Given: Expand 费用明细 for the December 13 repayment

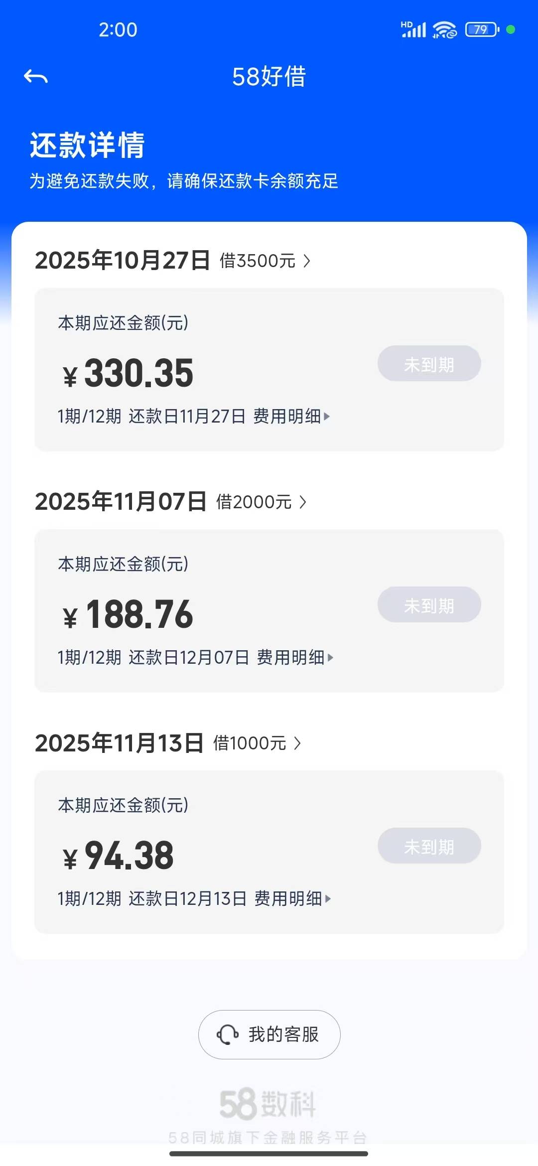Looking at the screenshot, I should [292, 898].
